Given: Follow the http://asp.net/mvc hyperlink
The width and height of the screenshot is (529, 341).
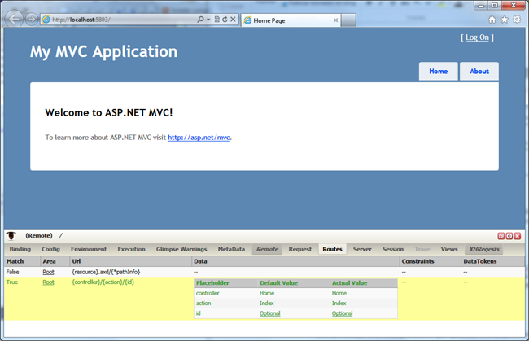Looking at the screenshot, I should tap(199, 138).
